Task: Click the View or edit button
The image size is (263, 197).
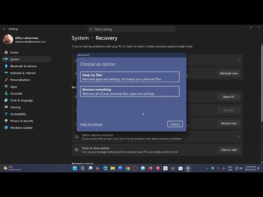Action: [229, 150]
